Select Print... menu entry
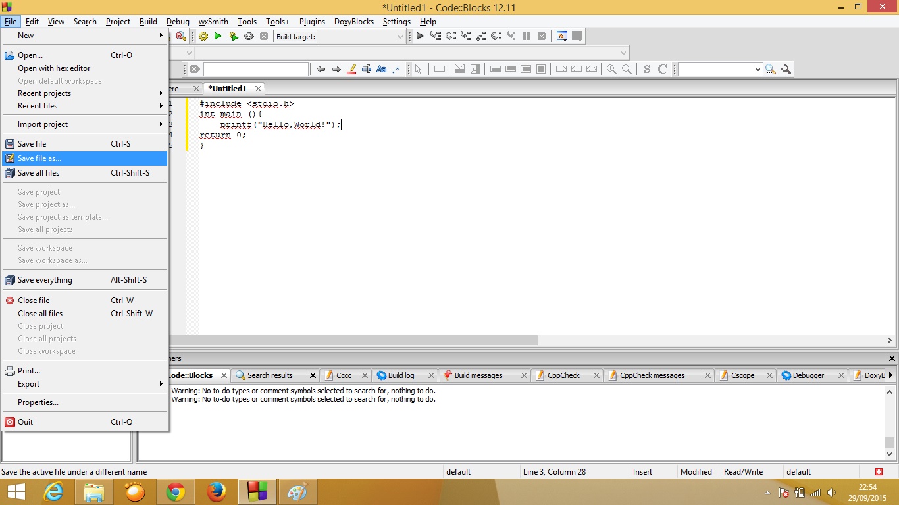This screenshot has height=505, width=899. click(84, 371)
